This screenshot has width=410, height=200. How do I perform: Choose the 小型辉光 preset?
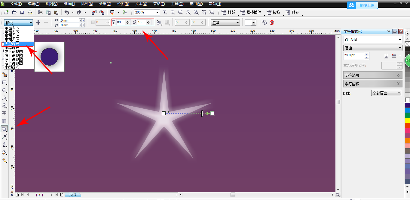click(x=19, y=67)
